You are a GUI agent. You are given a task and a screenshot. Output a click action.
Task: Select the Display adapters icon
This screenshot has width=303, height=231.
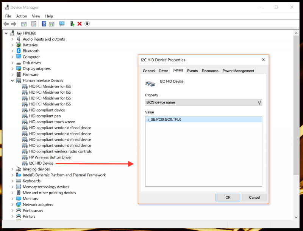(x=19, y=69)
